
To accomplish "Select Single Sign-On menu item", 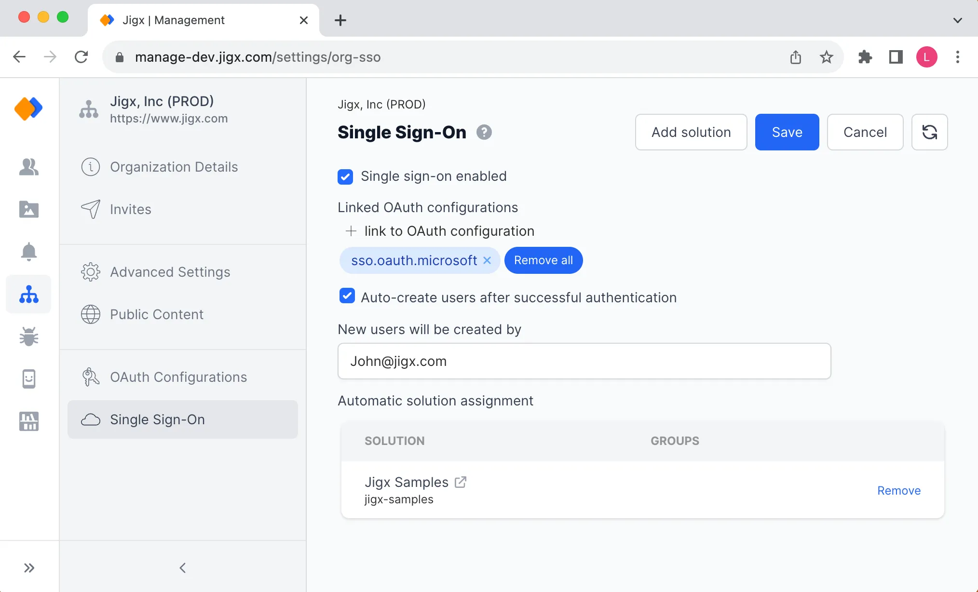I will [183, 419].
